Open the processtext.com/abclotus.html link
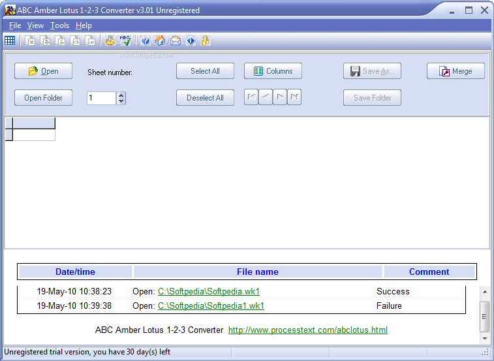This screenshot has height=361, width=494. 308,330
